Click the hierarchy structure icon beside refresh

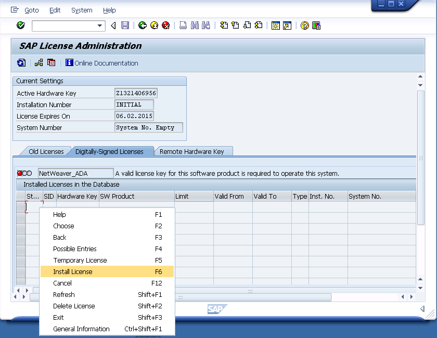[x=38, y=63]
